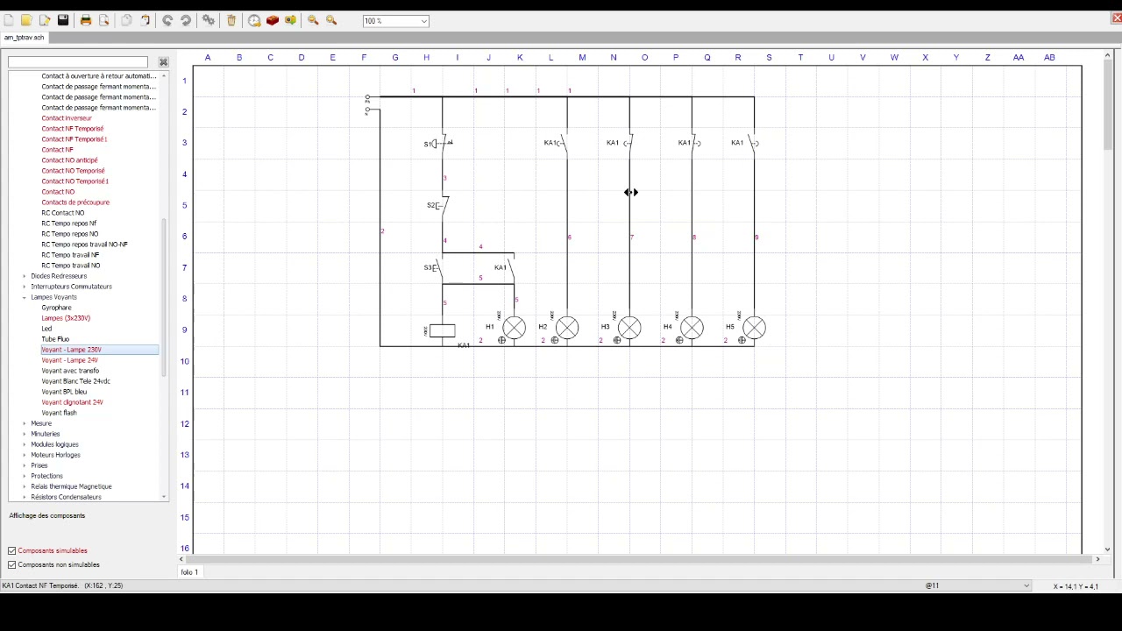This screenshot has height=631, width=1122.
Task: Clear the component search with X icon
Action: click(x=163, y=62)
